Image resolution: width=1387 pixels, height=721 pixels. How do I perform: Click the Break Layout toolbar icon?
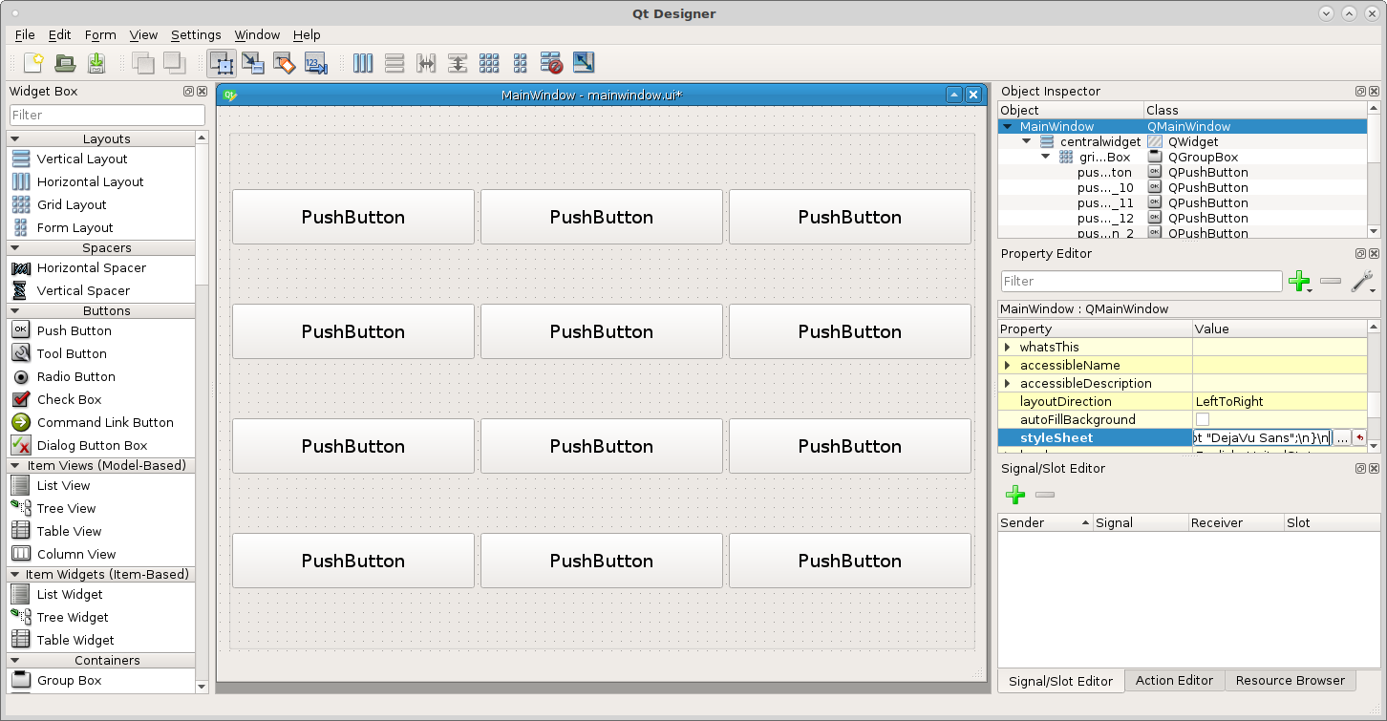tap(551, 63)
